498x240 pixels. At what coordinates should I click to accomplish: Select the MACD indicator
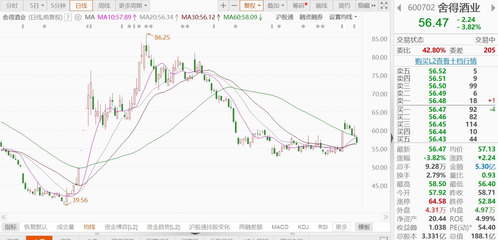tap(280, 227)
